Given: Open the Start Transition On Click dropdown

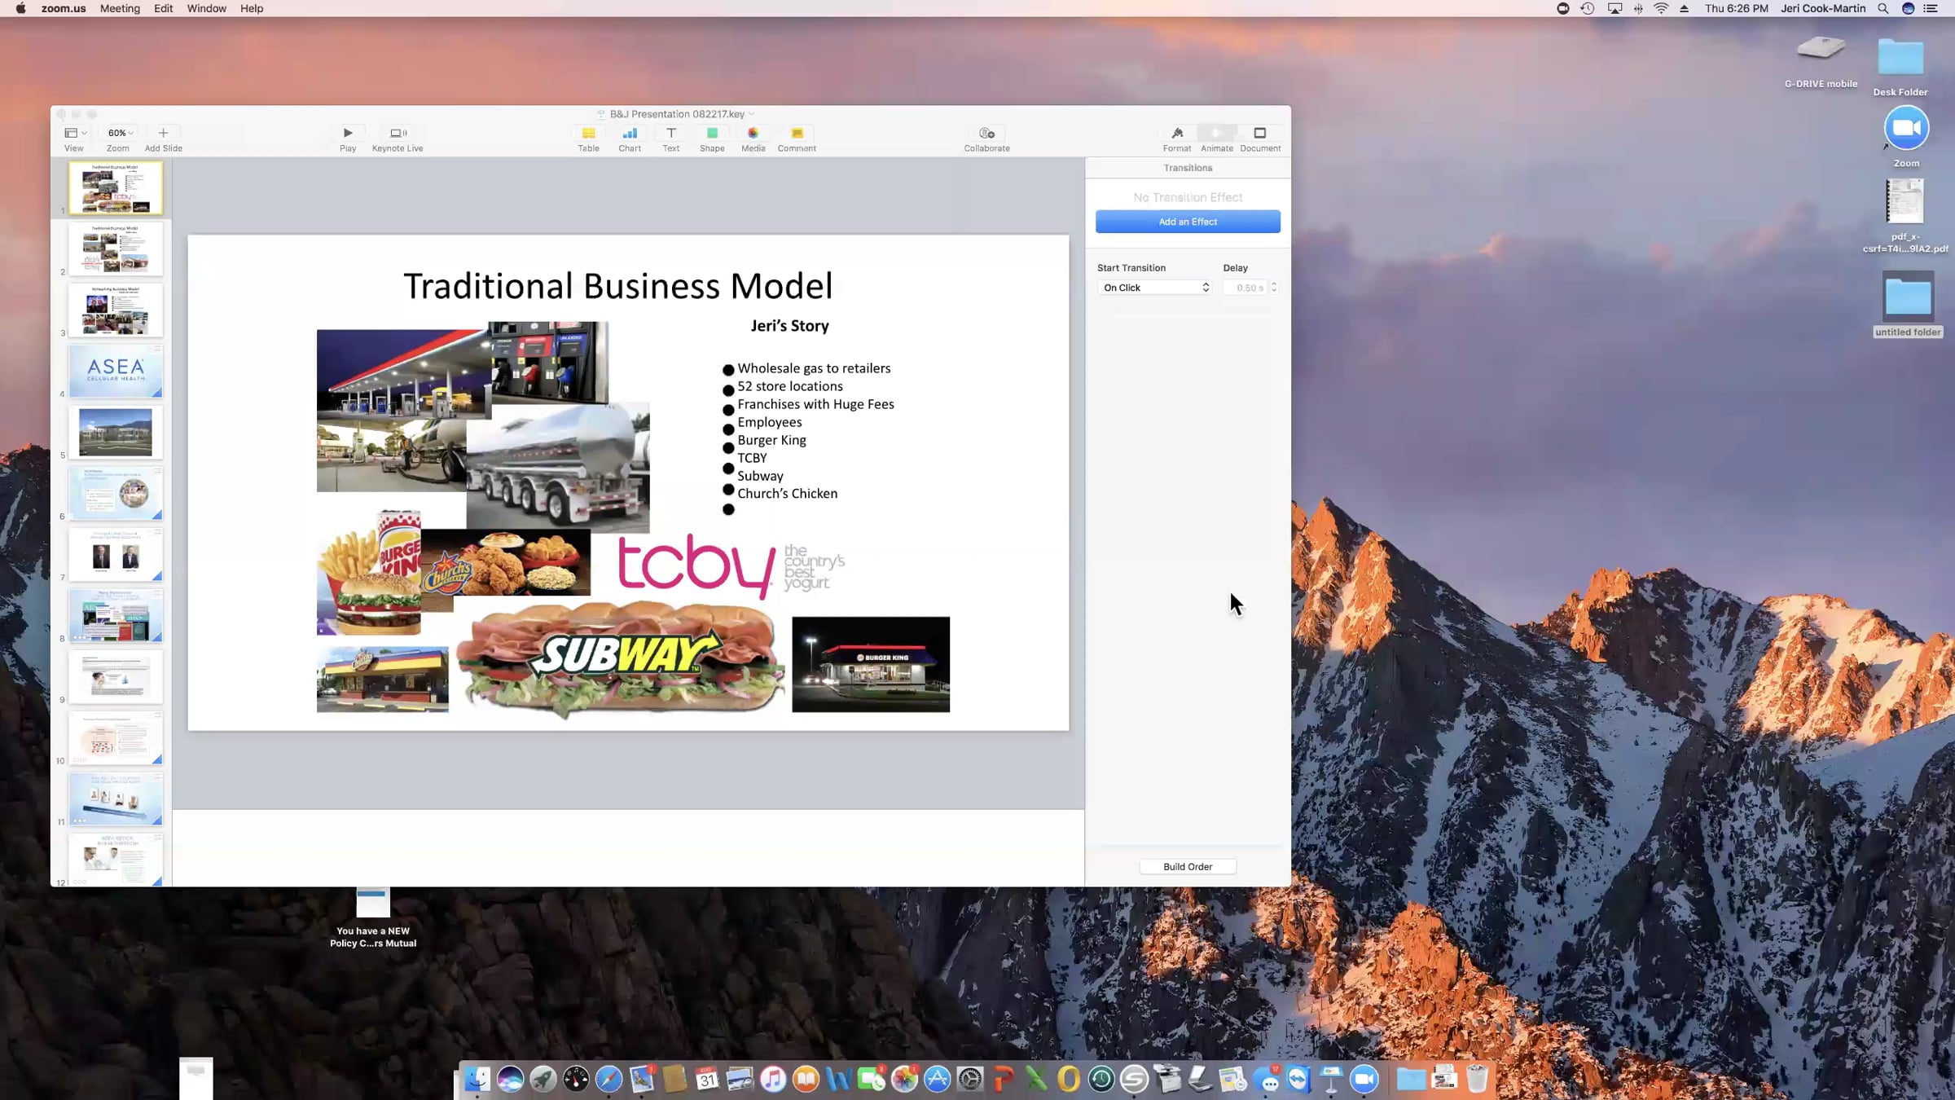Looking at the screenshot, I should click(1155, 288).
